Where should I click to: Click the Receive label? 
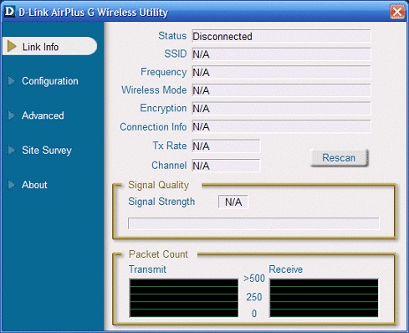pyautogui.click(x=286, y=269)
